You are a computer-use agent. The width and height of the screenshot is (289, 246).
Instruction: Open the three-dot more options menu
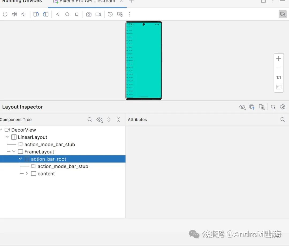(129, 14)
